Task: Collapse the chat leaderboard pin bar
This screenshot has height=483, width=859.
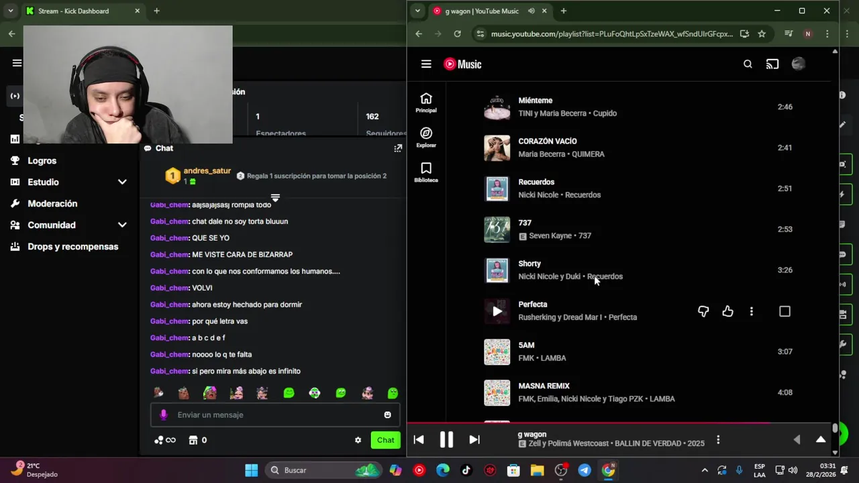Action: 275,198
